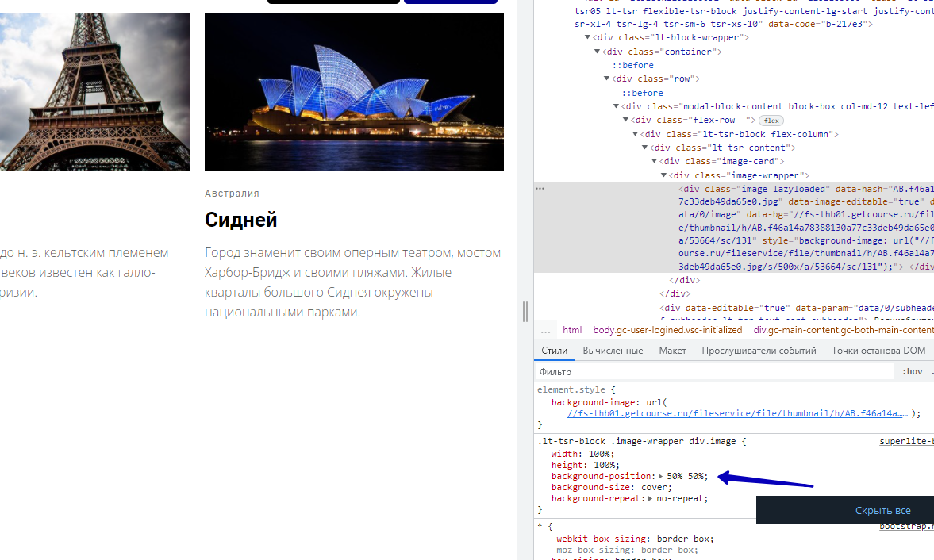Screen dimensions: 934x560
Task: Edit the 50% 50% background-position value
Action: 685,476
